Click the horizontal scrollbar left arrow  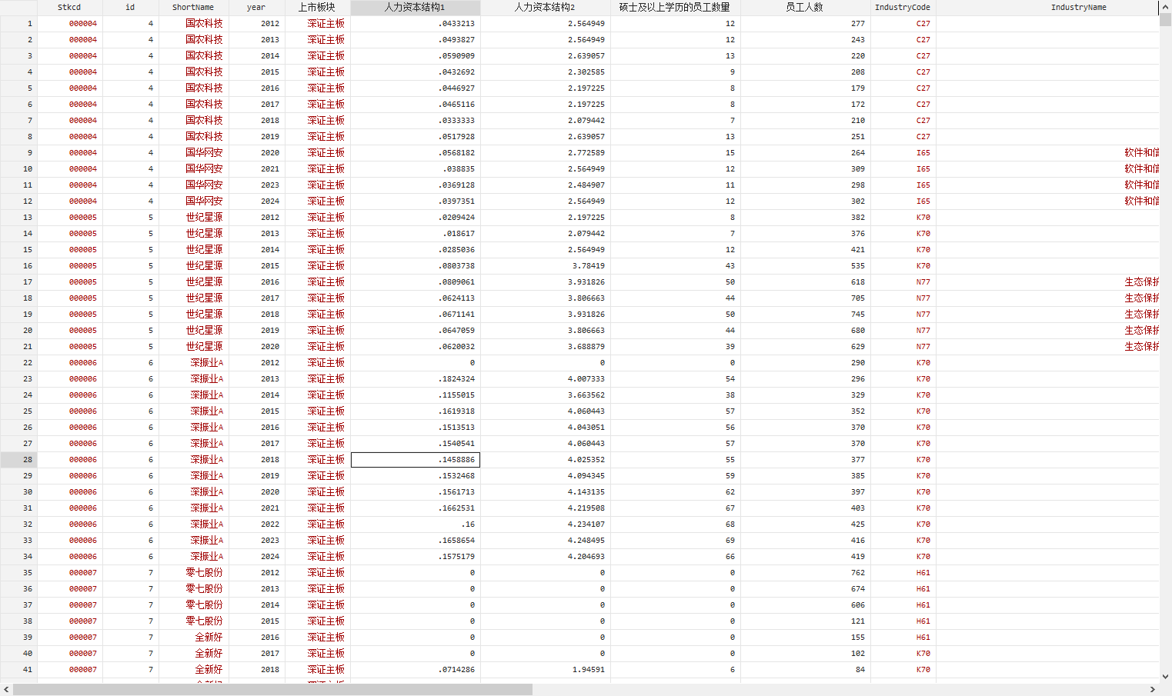(6, 690)
